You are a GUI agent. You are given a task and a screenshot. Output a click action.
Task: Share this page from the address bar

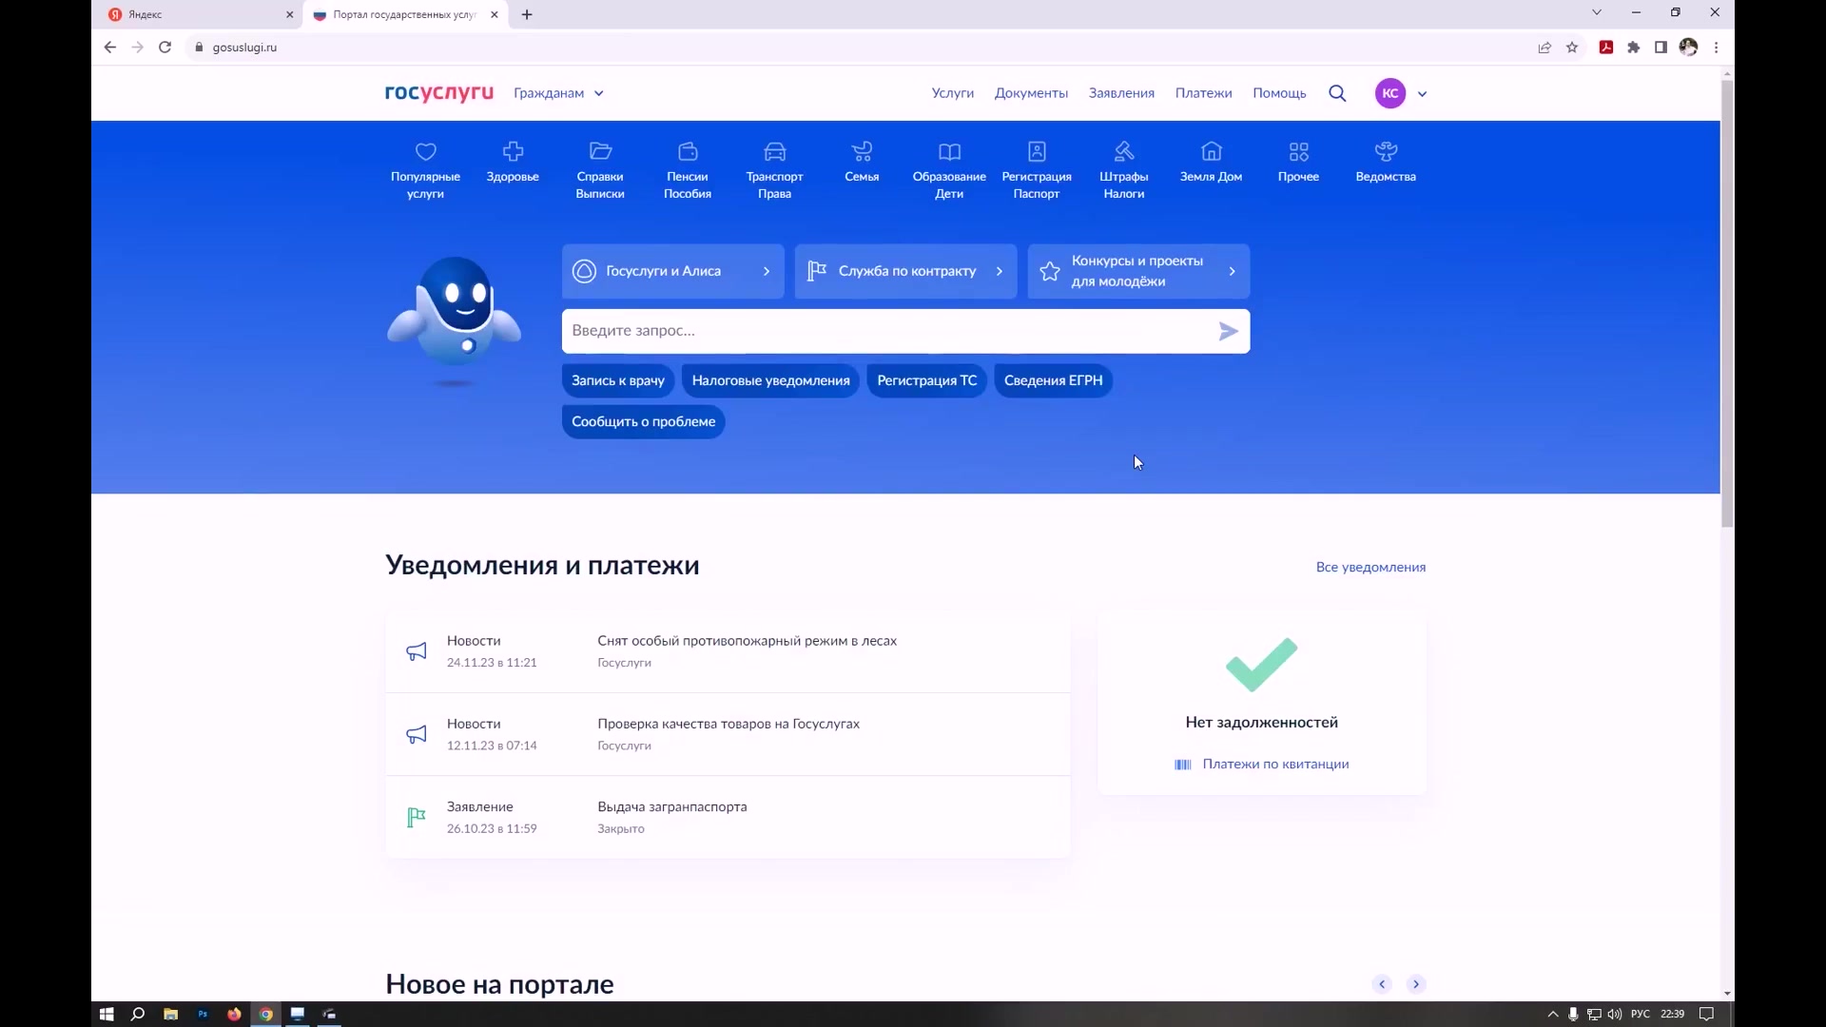(1544, 48)
